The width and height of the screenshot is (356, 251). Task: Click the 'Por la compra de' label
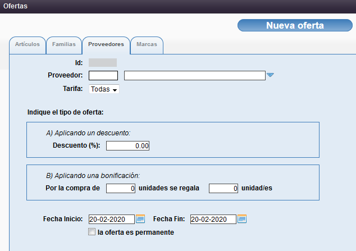[x=72, y=188]
